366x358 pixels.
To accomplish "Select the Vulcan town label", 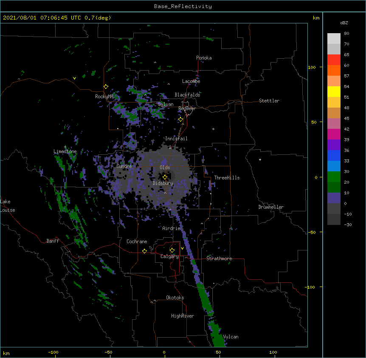I will (x=231, y=337).
